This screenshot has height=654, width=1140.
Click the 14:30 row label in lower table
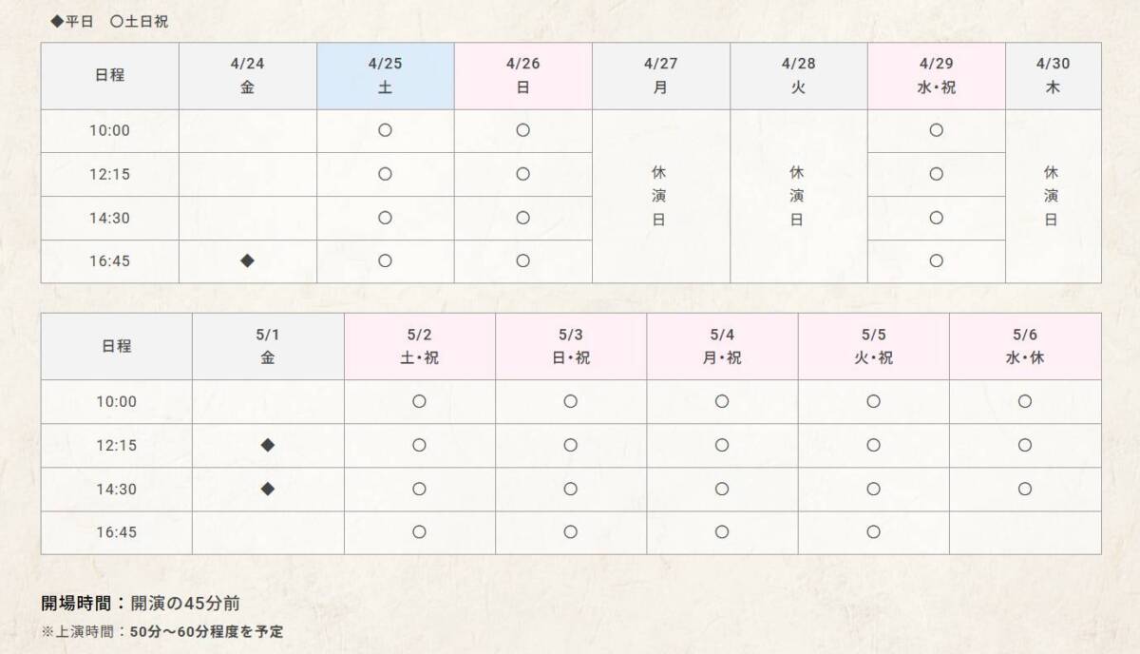coord(116,489)
